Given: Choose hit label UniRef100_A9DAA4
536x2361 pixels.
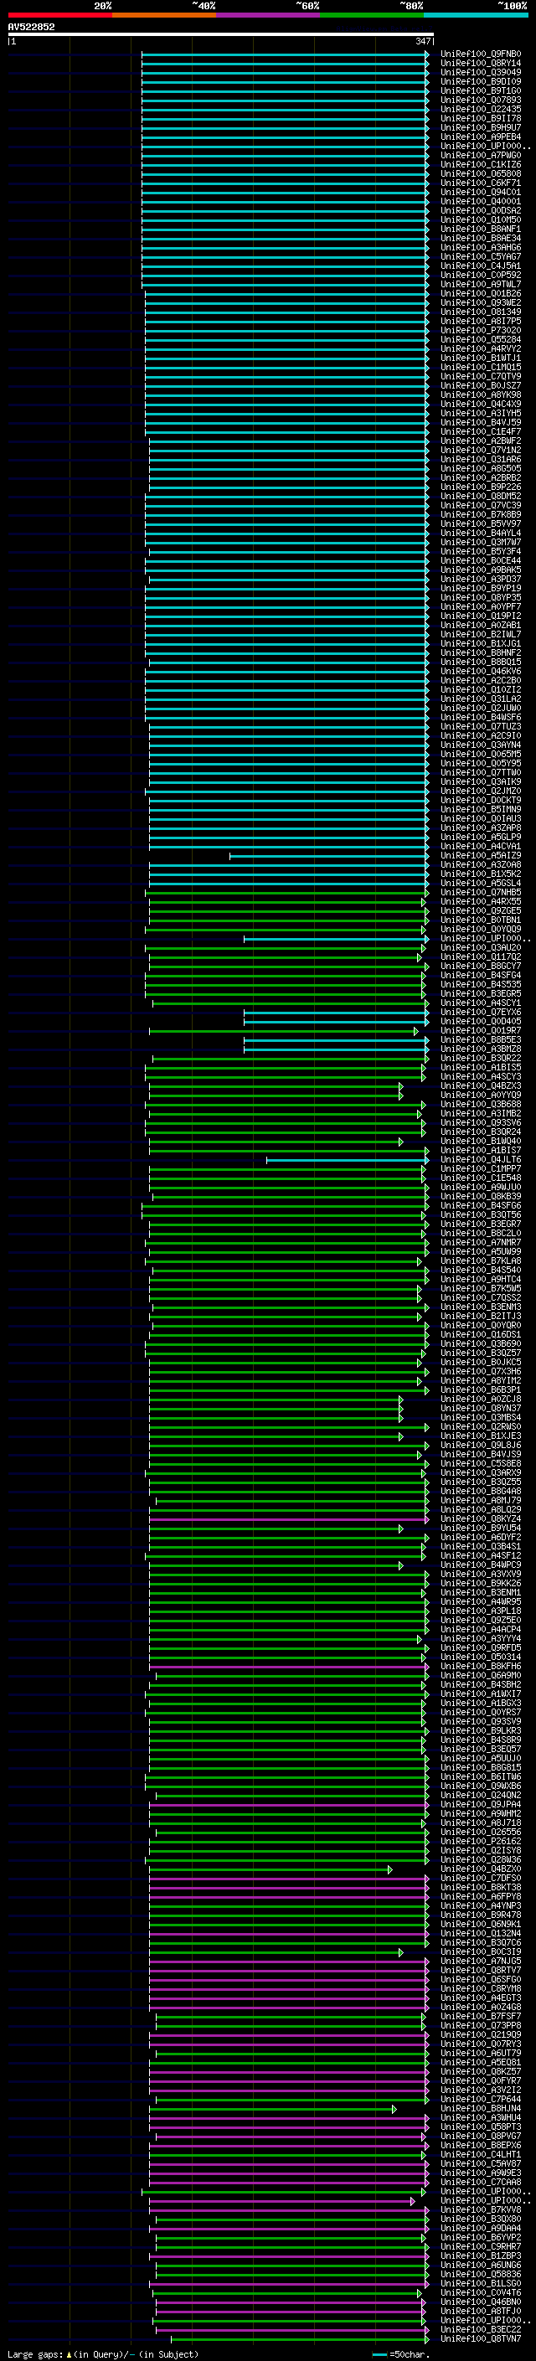Looking at the screenshot, I should (x=481, y=2228).
